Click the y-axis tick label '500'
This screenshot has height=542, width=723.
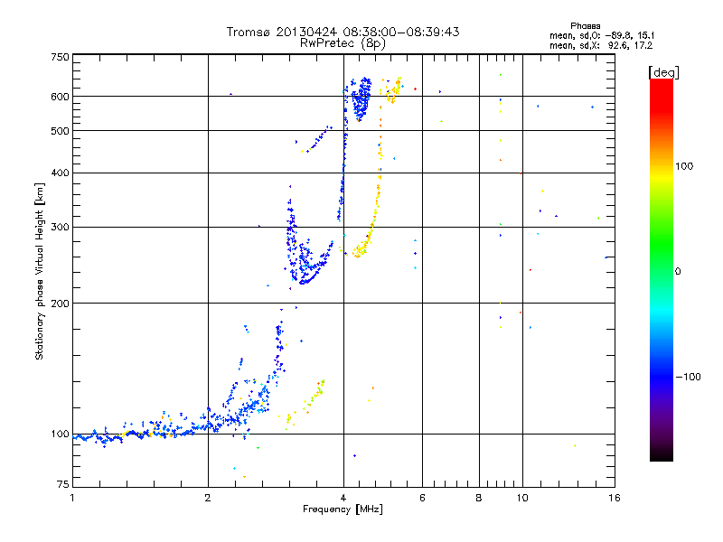pos(60,131)
